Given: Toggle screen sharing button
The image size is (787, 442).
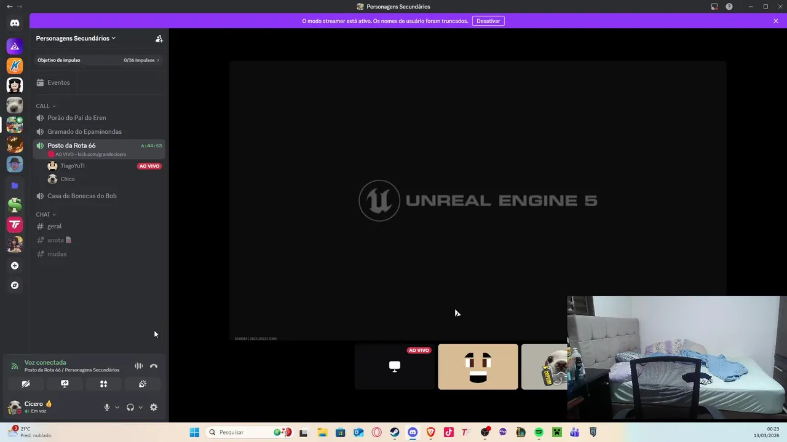Looking at the screenshot, I should 65,384.
